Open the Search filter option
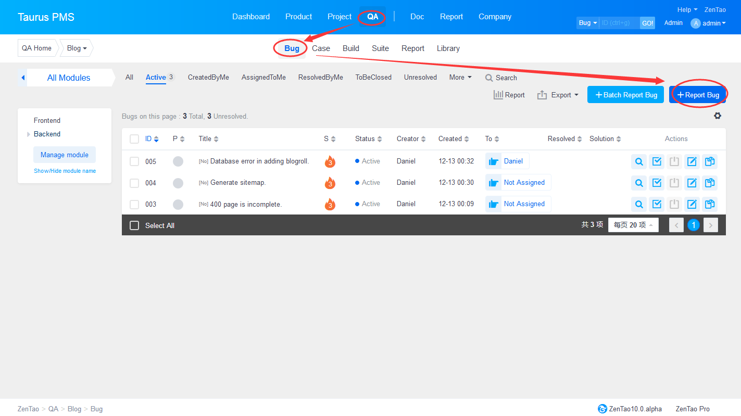 501,78
